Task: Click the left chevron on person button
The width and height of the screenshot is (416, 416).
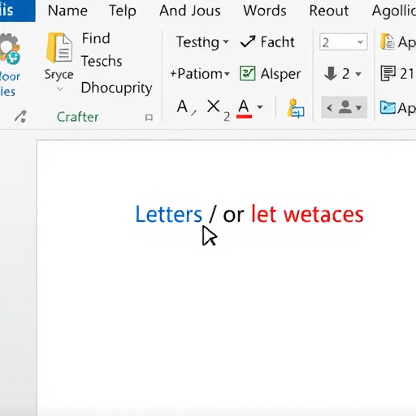Action: pyautogui.click(x=329, y=108)
